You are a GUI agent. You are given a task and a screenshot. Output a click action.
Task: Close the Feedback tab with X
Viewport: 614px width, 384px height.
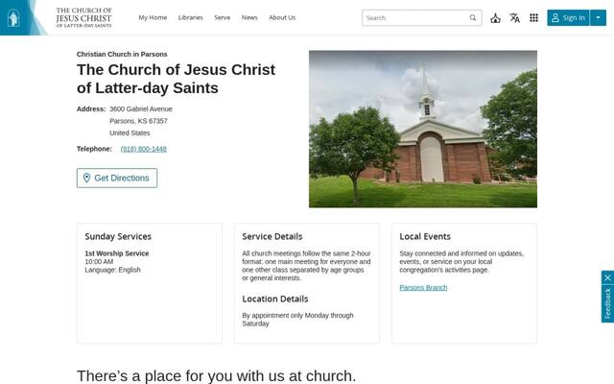[607, 277]
